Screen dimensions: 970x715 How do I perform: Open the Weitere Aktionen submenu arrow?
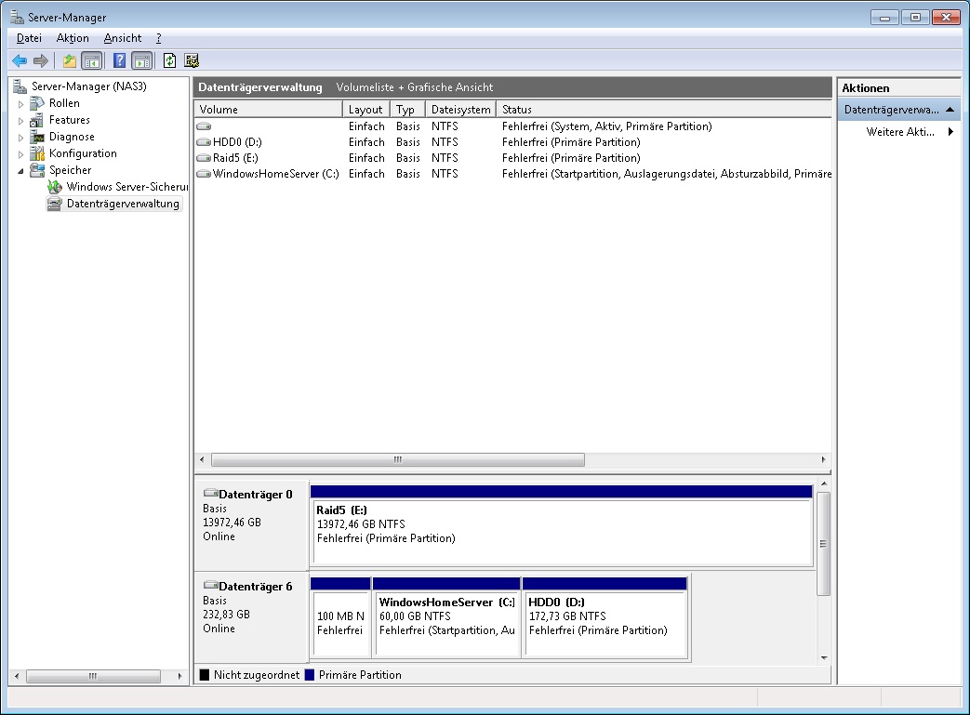pos(950,131)
